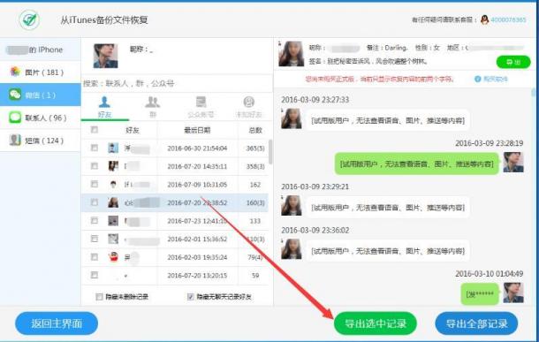Check the row dated 2016-06-30 21:54:04
The height and width of the screenshot is (342, 539).
[x=95, y=148]
